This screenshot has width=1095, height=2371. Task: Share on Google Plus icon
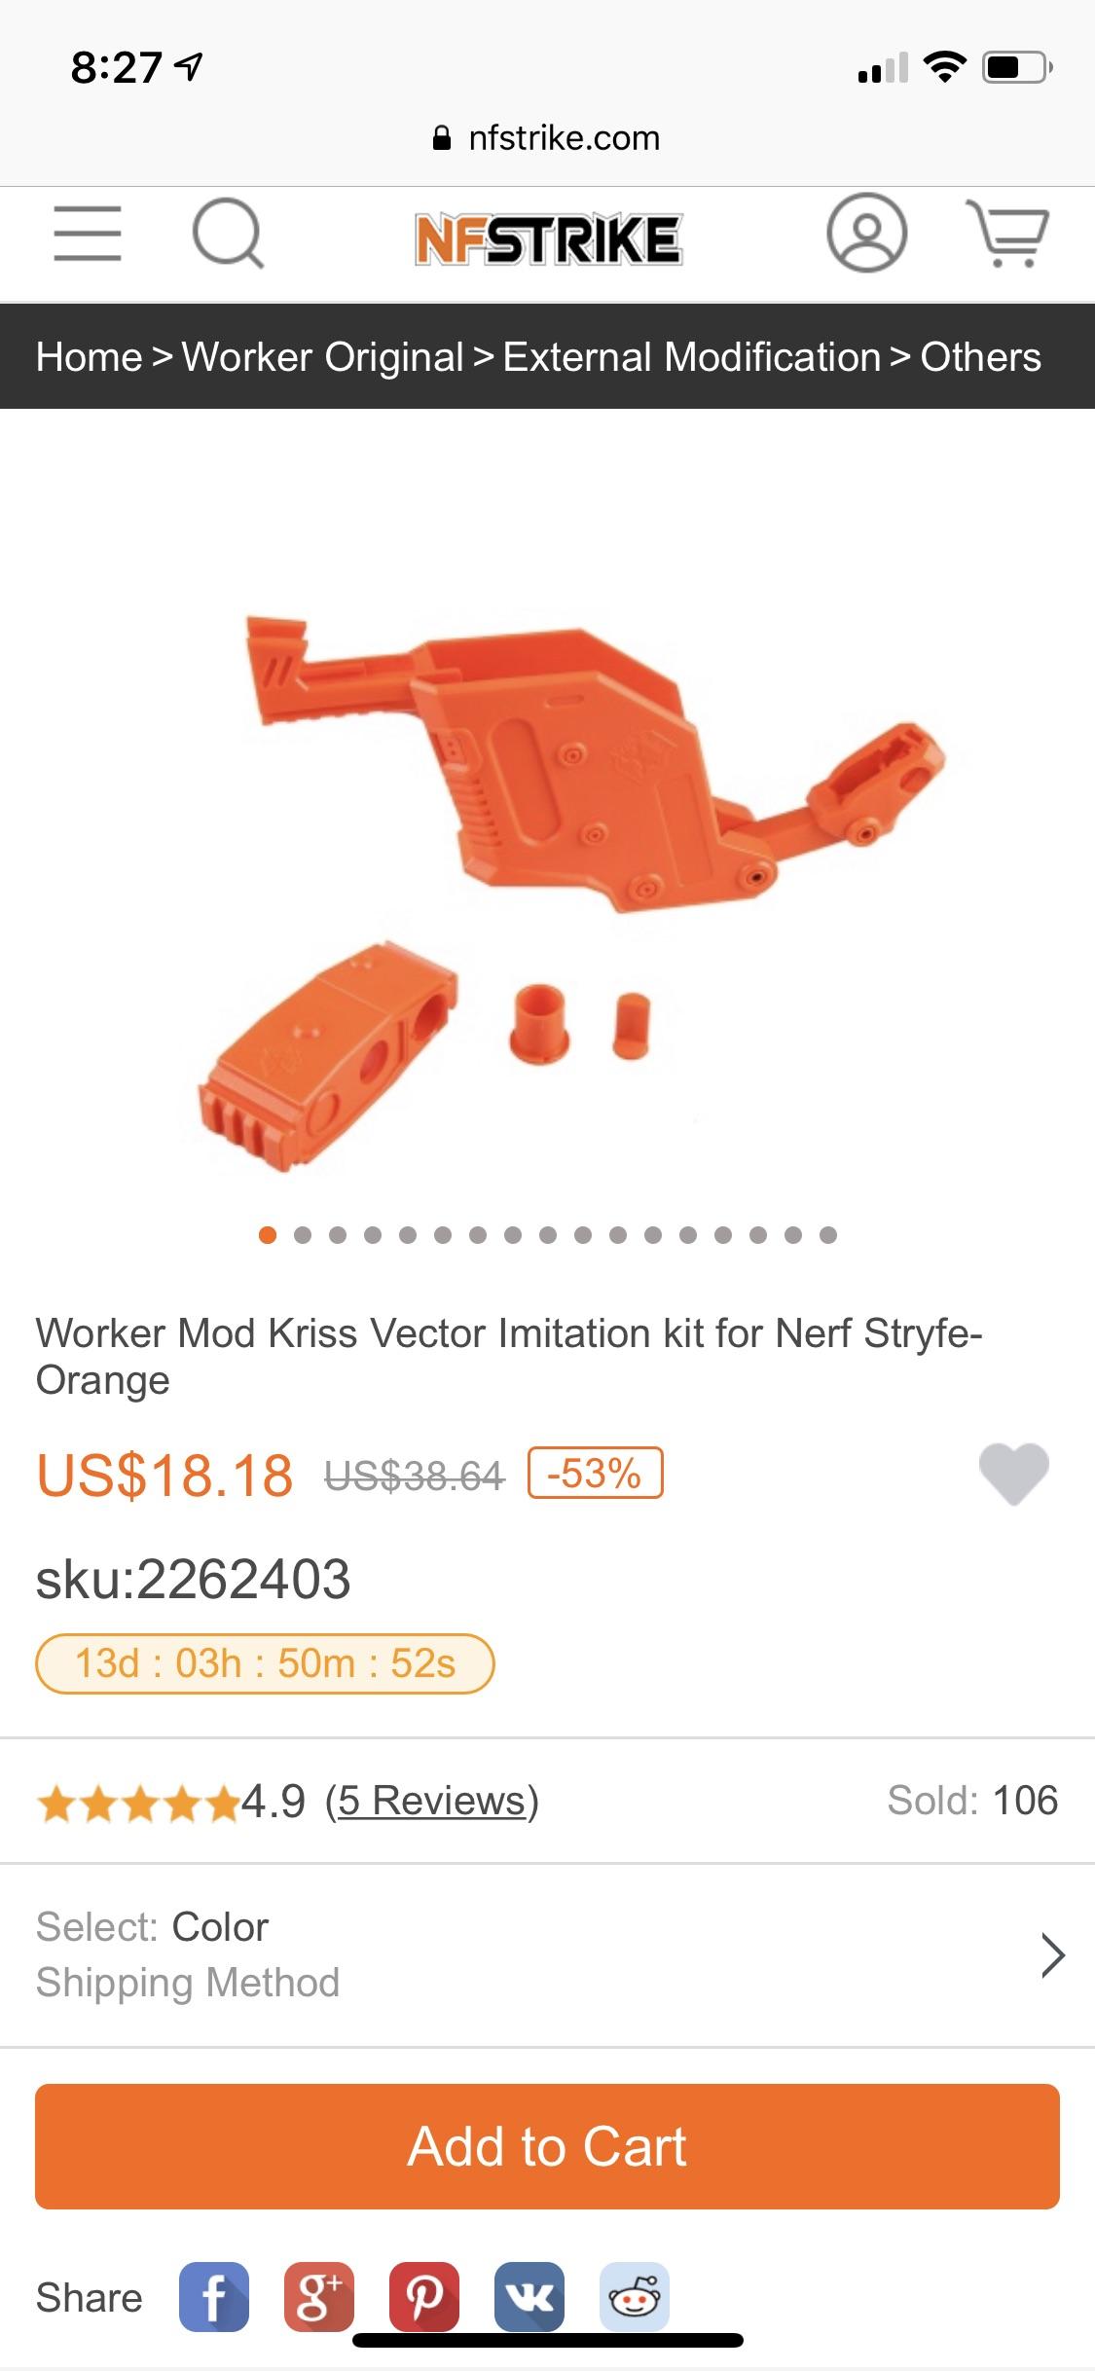(x=319, y=2297)
